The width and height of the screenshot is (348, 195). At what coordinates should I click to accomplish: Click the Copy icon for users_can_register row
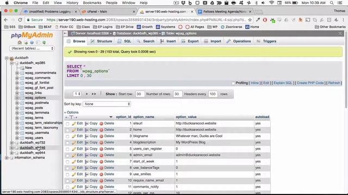(x=86, y=149)
